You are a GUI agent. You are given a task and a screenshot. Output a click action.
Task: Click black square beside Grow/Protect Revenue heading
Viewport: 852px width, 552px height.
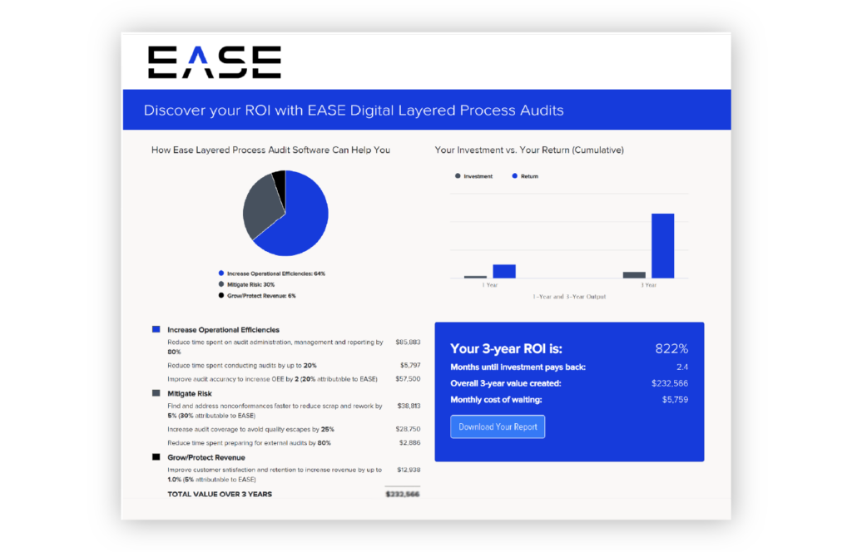tap(156, 457)
